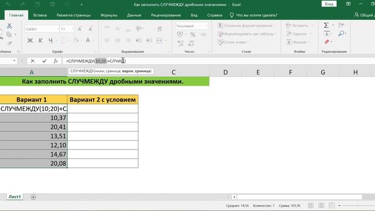
Task: Click the cell borders icon
Action: pos(63,40)
